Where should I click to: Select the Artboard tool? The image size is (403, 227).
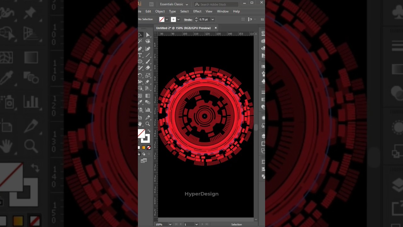point(140,118)
